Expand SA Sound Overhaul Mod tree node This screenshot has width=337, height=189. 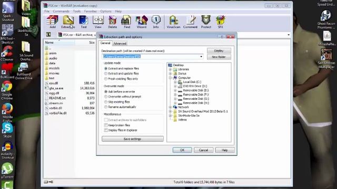pyautogui.click(x=170, y=111)
